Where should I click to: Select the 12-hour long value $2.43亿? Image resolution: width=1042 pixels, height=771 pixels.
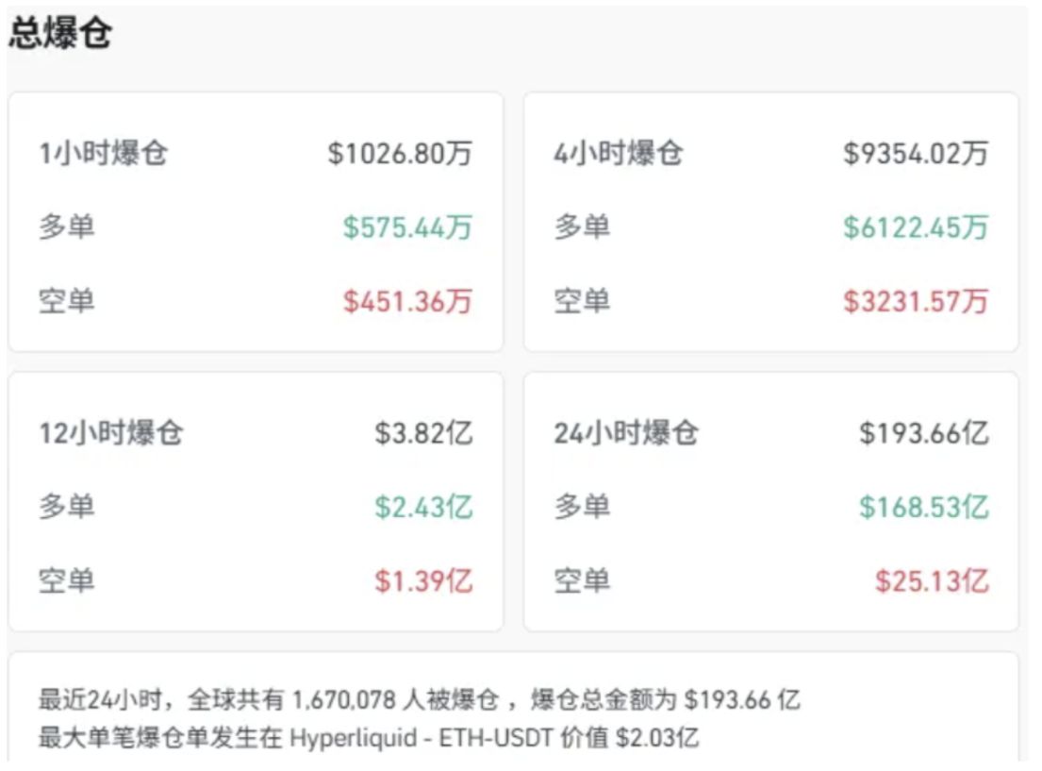point(423,508)
